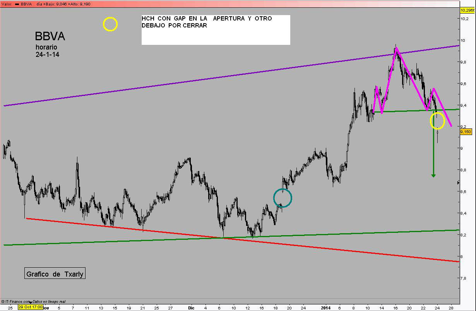Open the IT-Finance.com link

click(x=17, y=301)
